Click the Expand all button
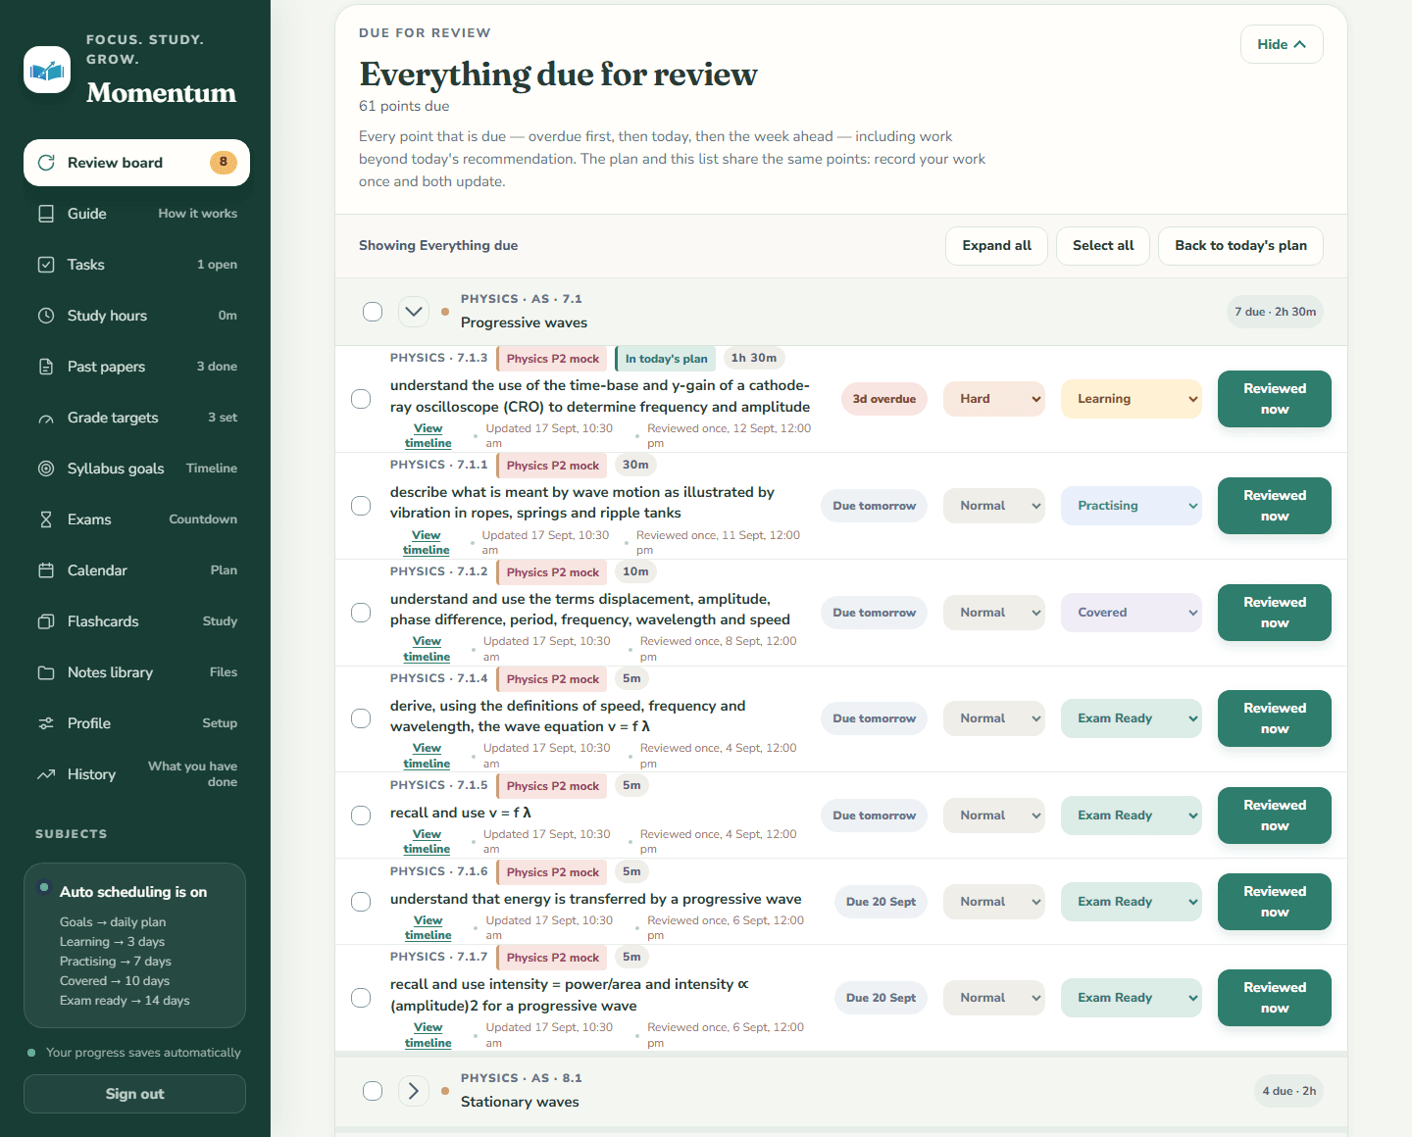1412x1137 pixels. [996, 246]
